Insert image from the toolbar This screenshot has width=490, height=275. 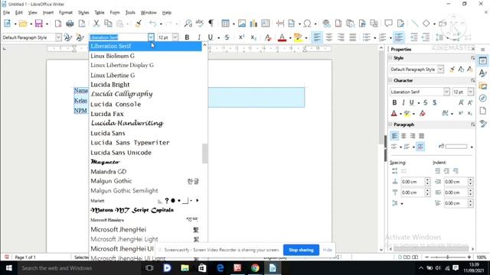(x=242, y=24)
